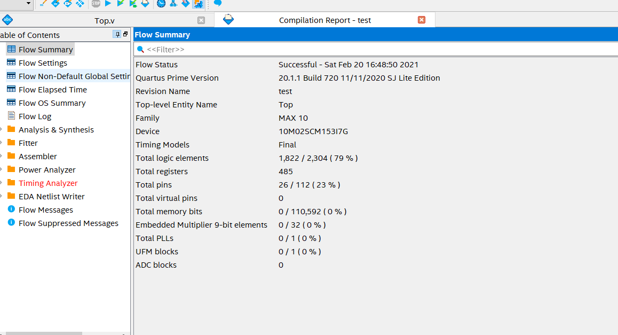Expand the Analysis & Synthesis folder
Viewport: 618px width, 335px height.
pos(2,130)
